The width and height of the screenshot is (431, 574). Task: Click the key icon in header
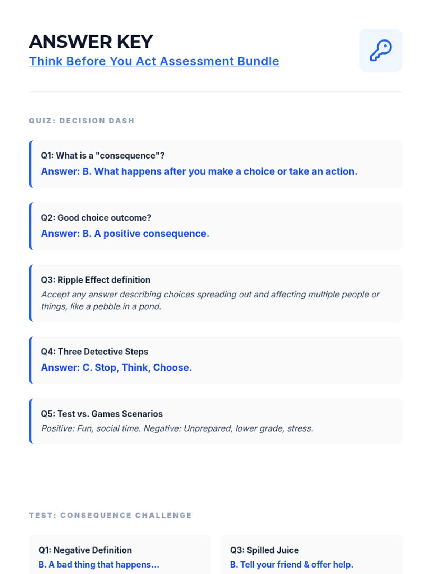pyautogui.click(x=381, y=51)
